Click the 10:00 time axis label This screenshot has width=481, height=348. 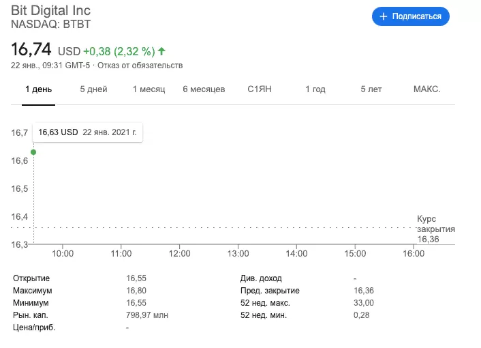tap(63, 253)
